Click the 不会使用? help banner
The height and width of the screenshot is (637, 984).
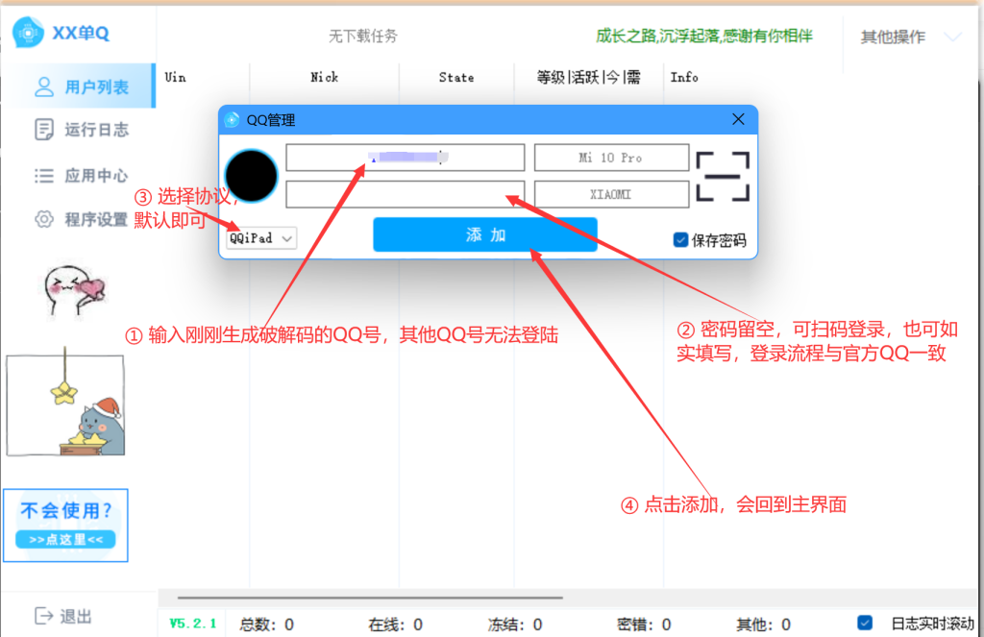pyautogui.click(x=66, y=526)
